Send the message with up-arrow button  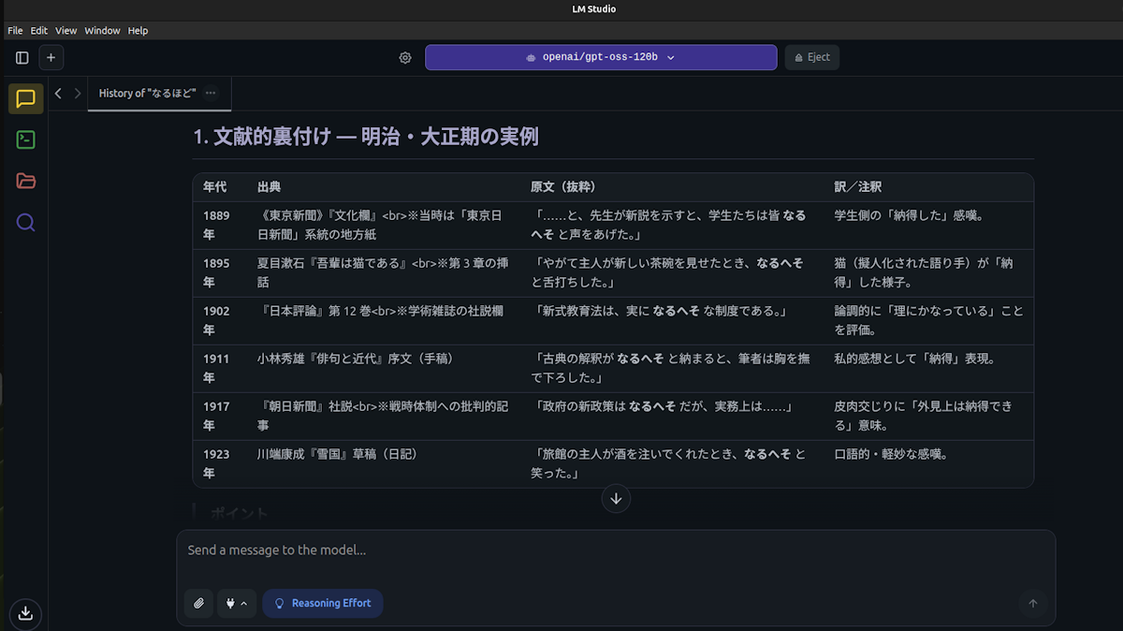pyautogui.click(x=1033, y=604)
